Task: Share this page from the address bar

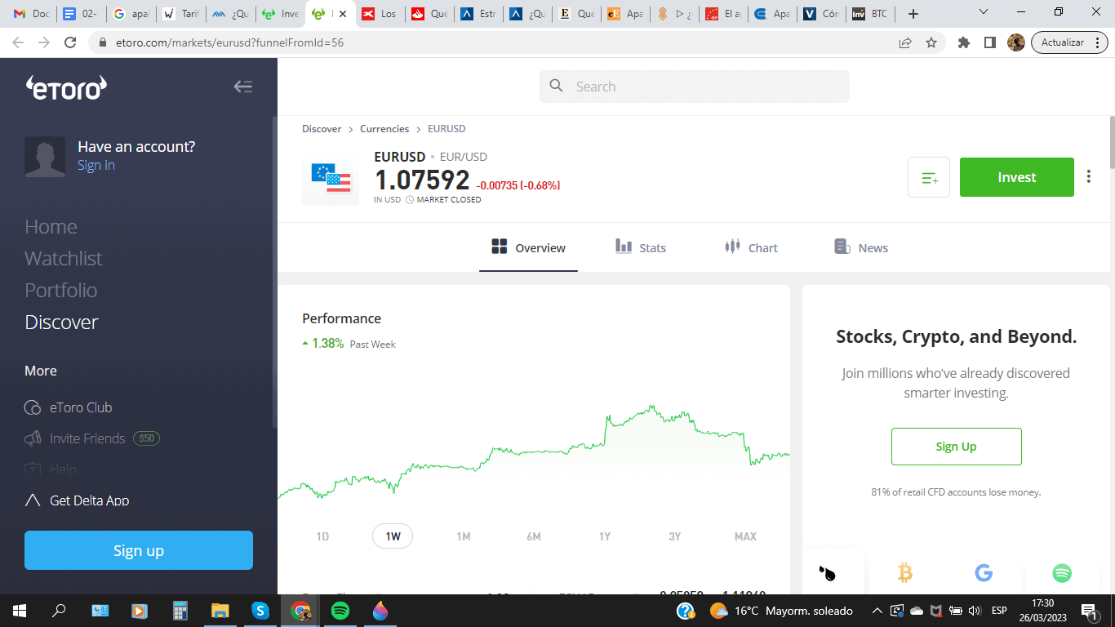Action: click(905, 42)
